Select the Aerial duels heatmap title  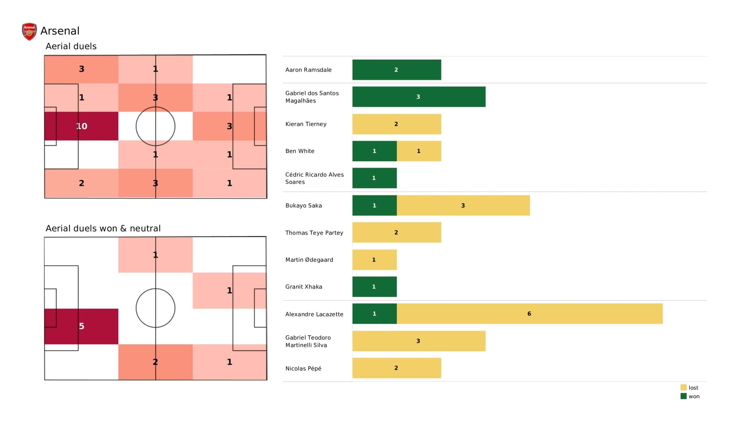tap(71, 46)
